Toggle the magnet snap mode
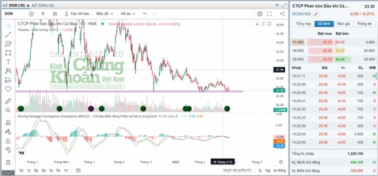The width and height of the screenshot is (378, 176). 8,123
